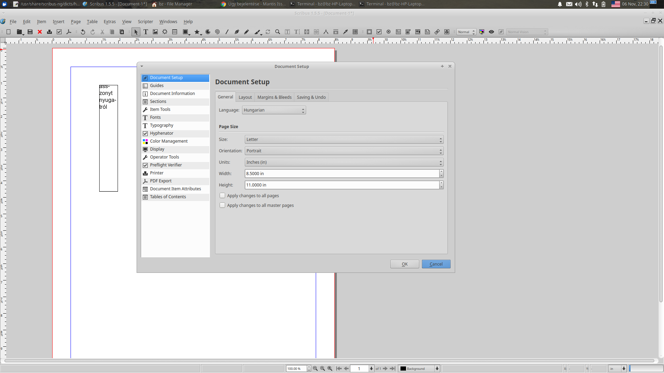Image resolution: width=664 pixels, height=373 pixels.
Task: Open the Extras menu
Action: (x=110, y=21)
